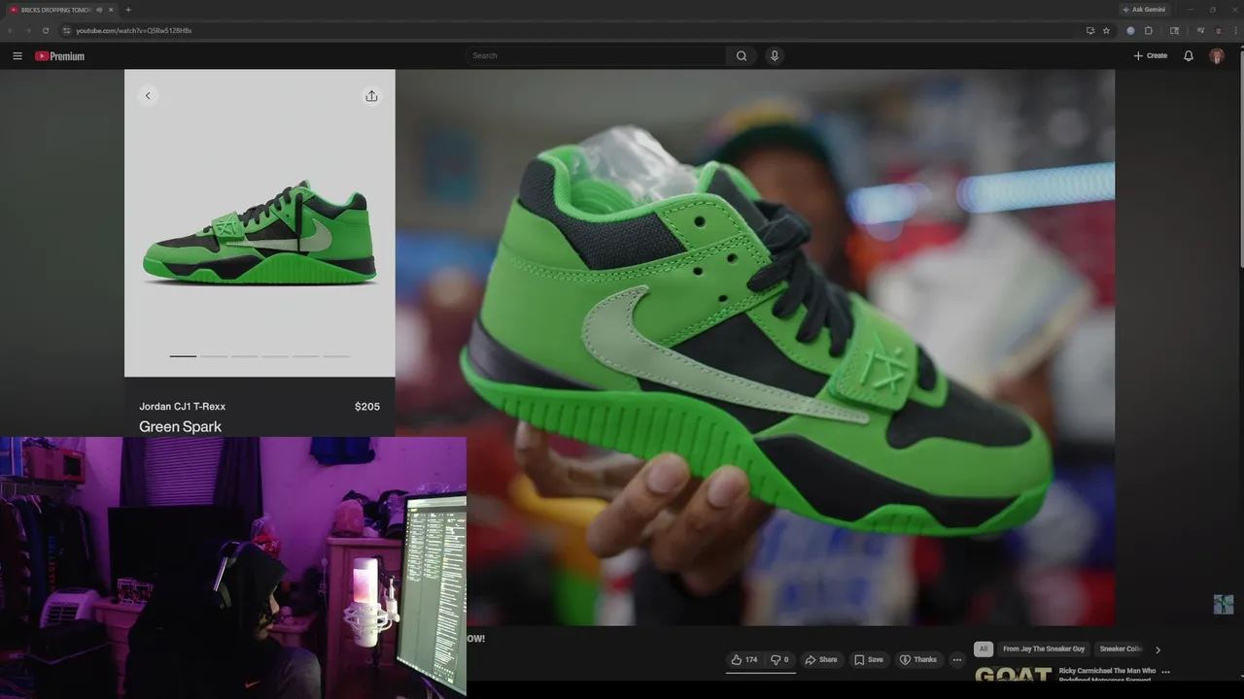Viewport: 1244px width, 699px height.
Task: Click Ask Gemini button
Action: pyautogui.click(x=1144, y=10)
